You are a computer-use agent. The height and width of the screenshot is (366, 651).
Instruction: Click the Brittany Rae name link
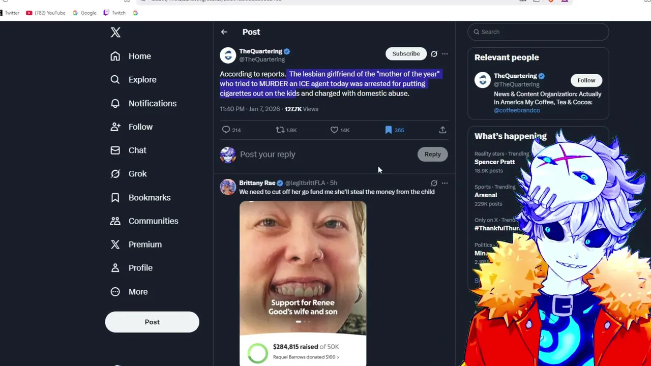tap(257, 182)
